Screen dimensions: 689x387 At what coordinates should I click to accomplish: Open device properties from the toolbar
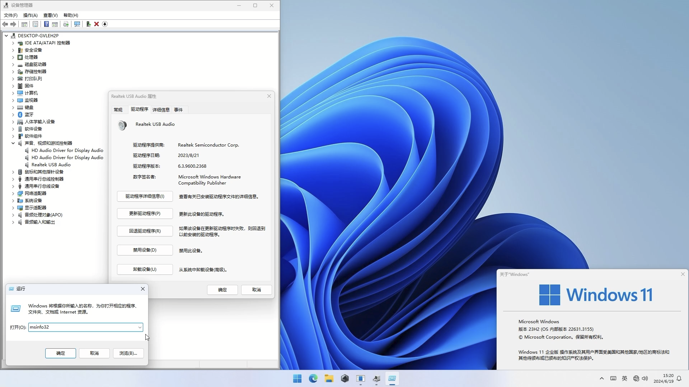click(x=35, y=24)
